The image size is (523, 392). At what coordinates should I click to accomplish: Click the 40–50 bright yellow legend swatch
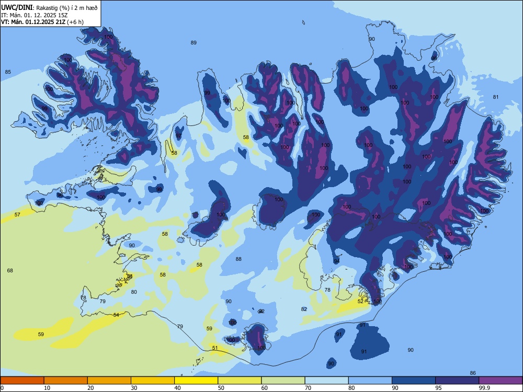196,381
